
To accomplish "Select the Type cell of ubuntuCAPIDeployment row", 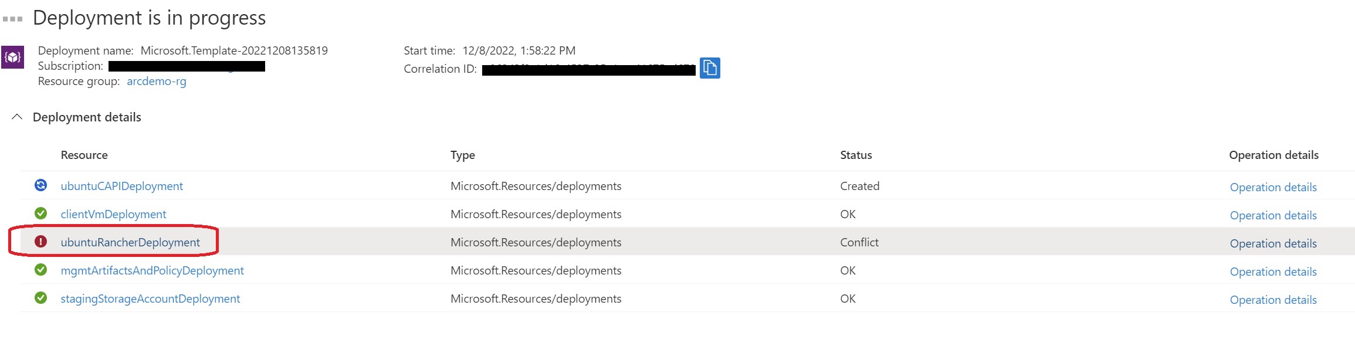I will coord(536,186).
